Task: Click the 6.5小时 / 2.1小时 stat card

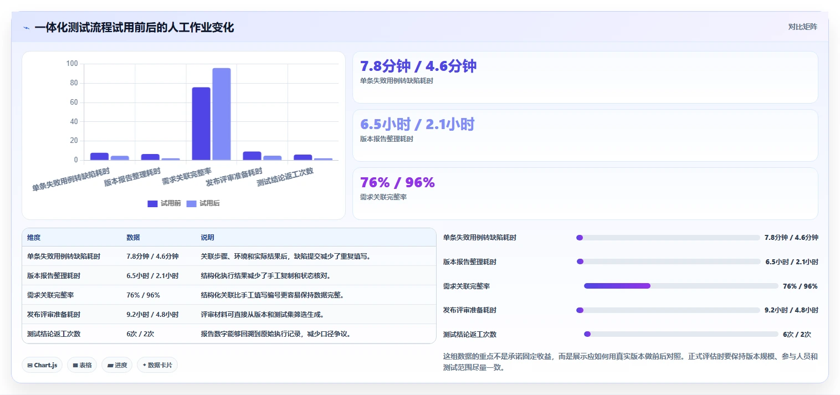Action: (585, 135)
